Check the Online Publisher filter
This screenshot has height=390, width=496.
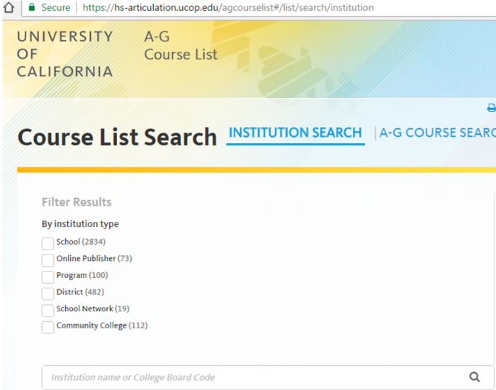47,260
